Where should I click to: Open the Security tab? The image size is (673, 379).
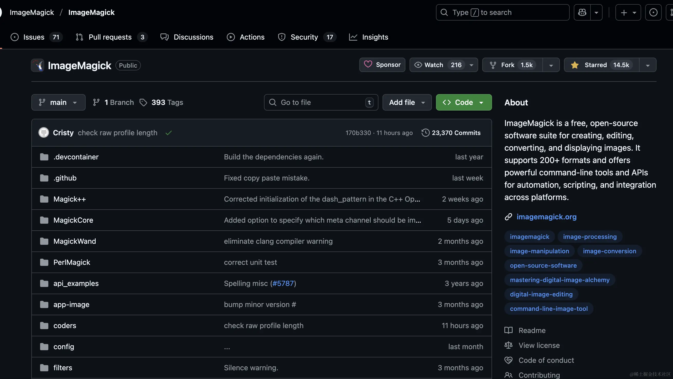(304, 37)
